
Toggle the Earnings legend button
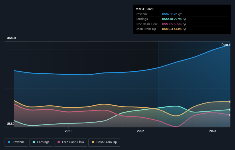pos(41,142)
